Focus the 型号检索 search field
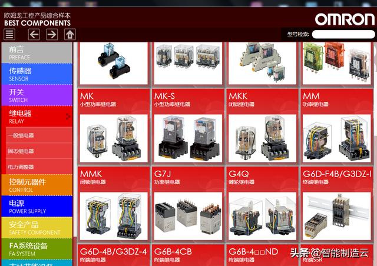The width and height of the screenshot is (377, 266). [343, 34]
